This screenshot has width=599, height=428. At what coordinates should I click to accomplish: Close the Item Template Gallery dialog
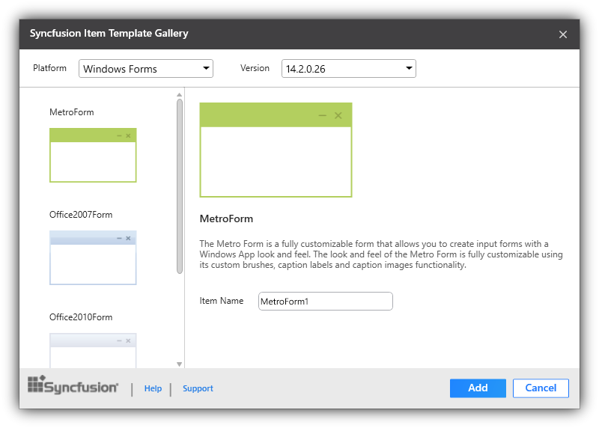click(563, 34)
